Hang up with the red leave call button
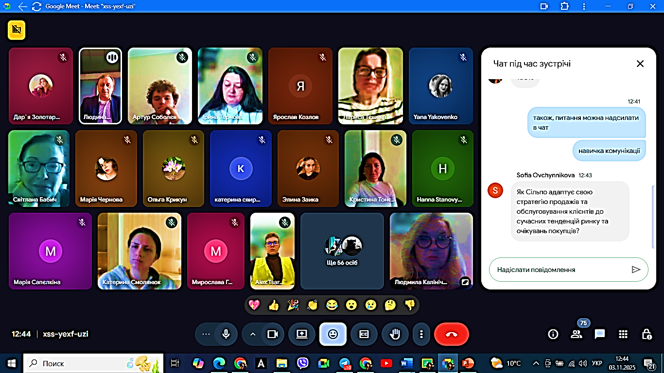664x373 pixels. click(x=451, y=334)
